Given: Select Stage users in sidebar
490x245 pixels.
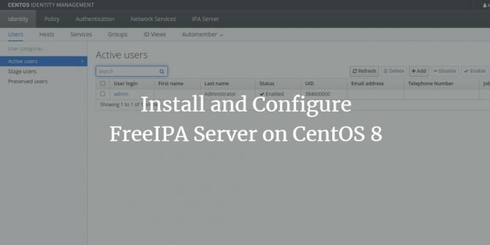Looking at the screenshot, I should coord(22,71).
